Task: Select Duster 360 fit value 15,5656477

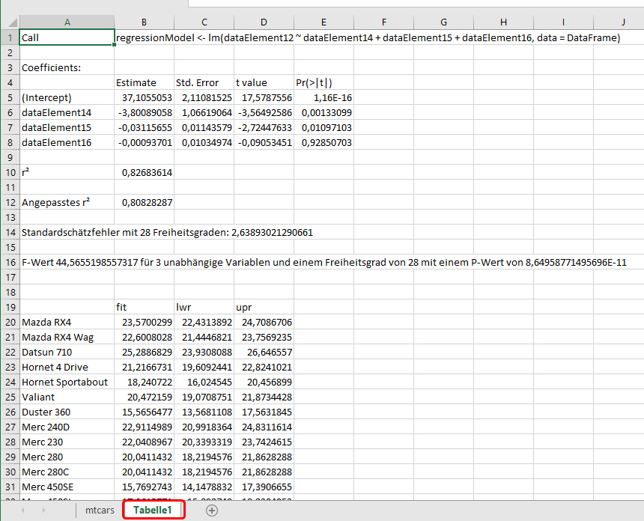Action: (x=144, y=412)
